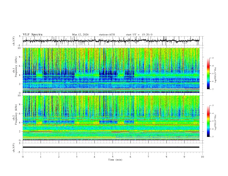Click the ch.1 spectrogram panel
Image resolution: width=228 pixels, height=176 pixels.
coord(111,70)
